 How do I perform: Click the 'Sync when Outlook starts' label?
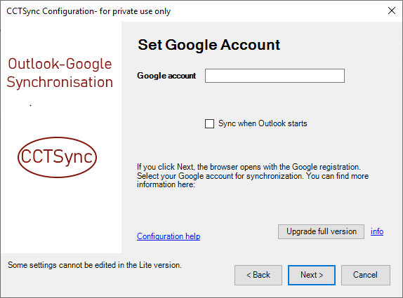(x=263, y=123)
